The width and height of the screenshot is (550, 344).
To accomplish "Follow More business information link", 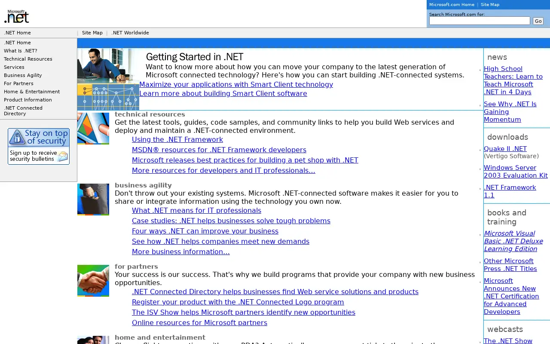I will [181, 252].
